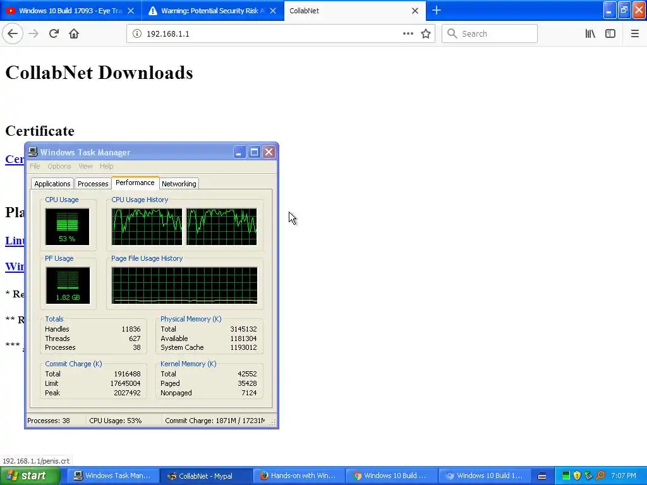
Task: Click status bar Commit Charge entry
Action: click(215, 421)
